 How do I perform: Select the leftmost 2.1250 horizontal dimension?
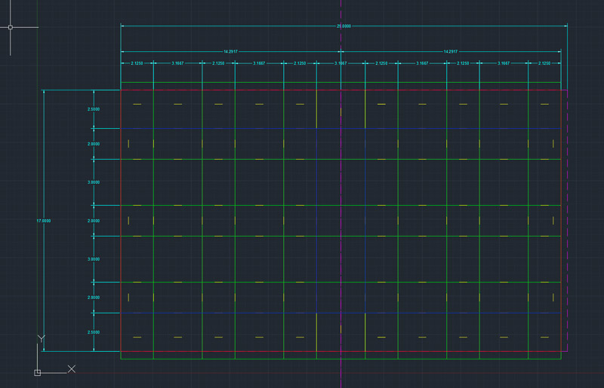(137, 64)
